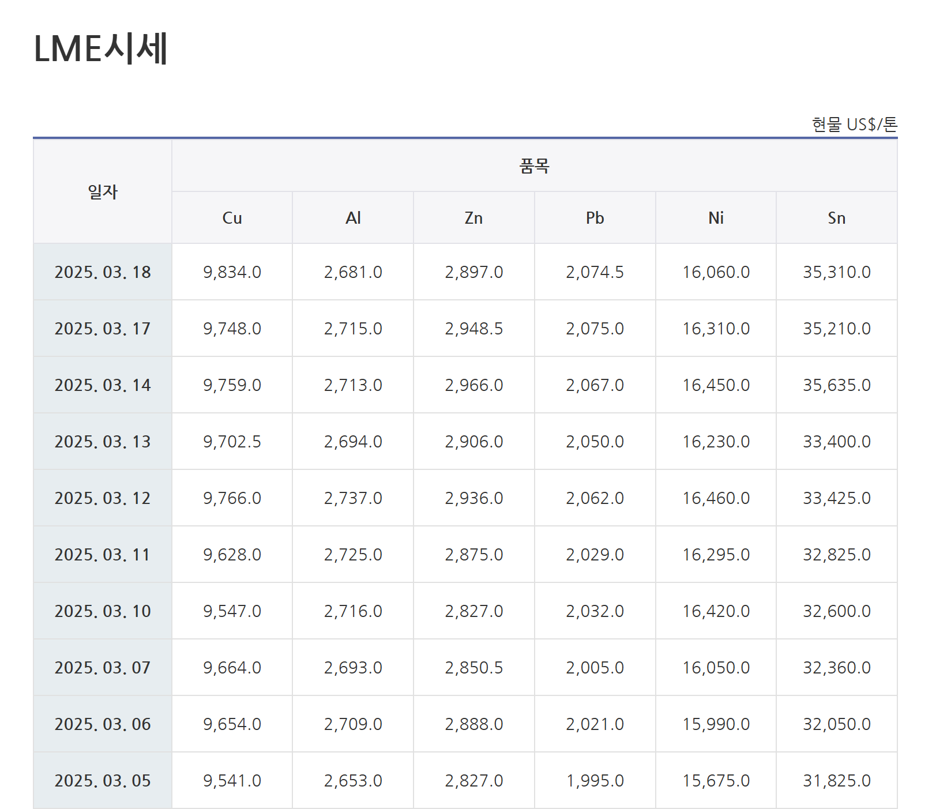Click the LME시세 page heading
Image resolution: width=936 pixels, height=809 pixels.
(101, 48)
